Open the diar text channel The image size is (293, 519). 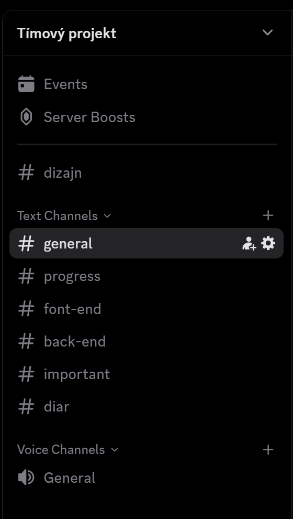(146, 406)
